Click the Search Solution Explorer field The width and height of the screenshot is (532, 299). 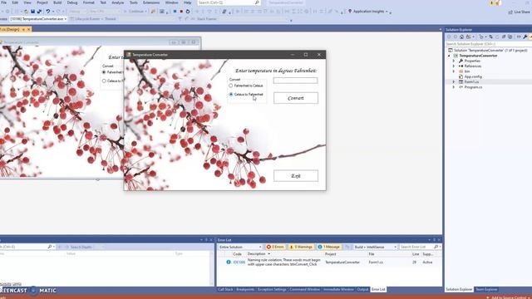pos(488,44)
